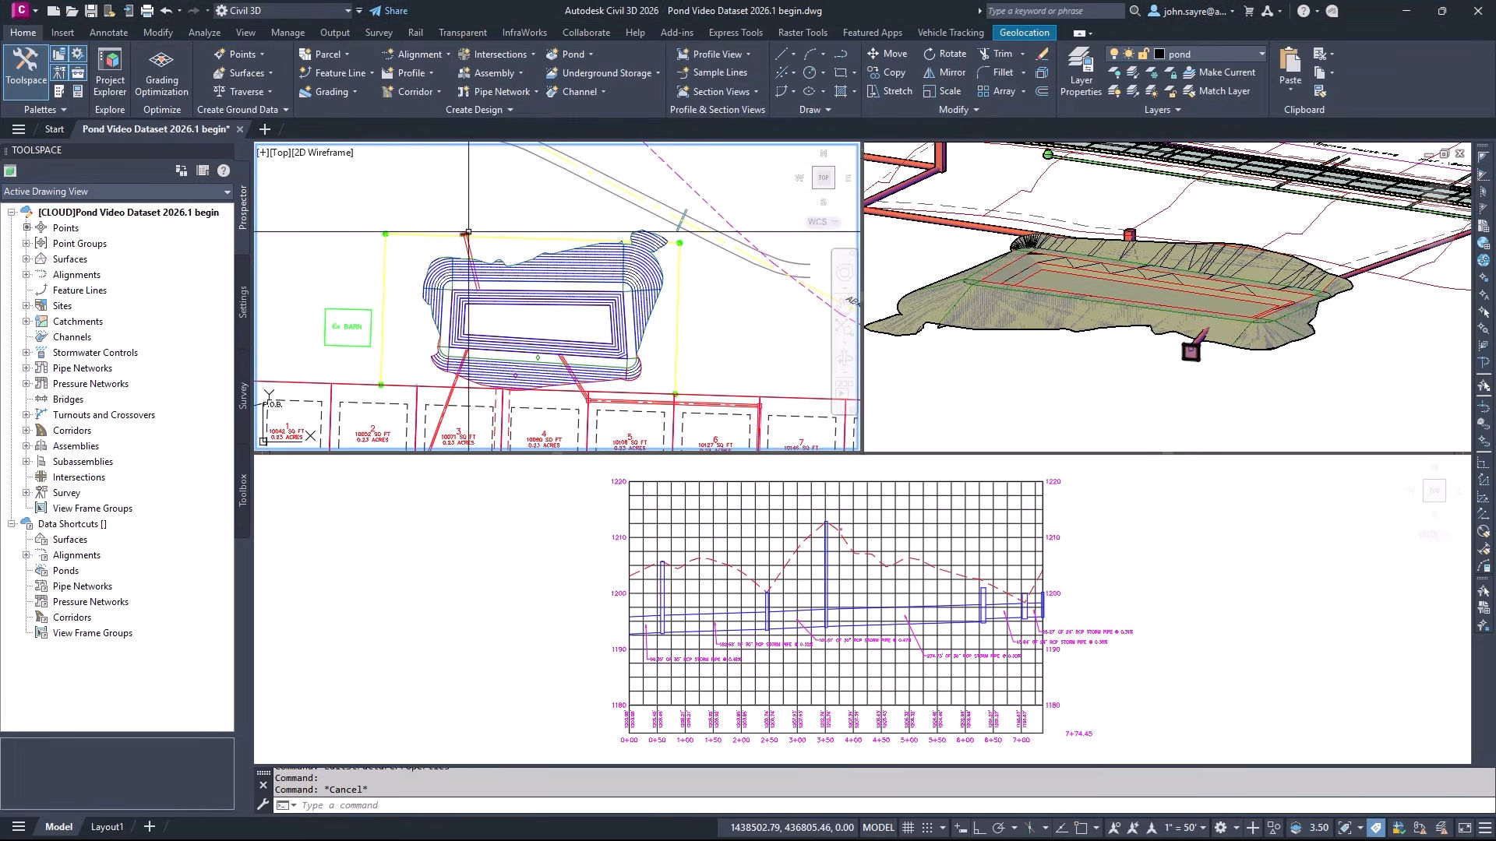The image size is (1496, 841).
Task: Select the Stretch tool in Modify panel
Action: point(891,91)
